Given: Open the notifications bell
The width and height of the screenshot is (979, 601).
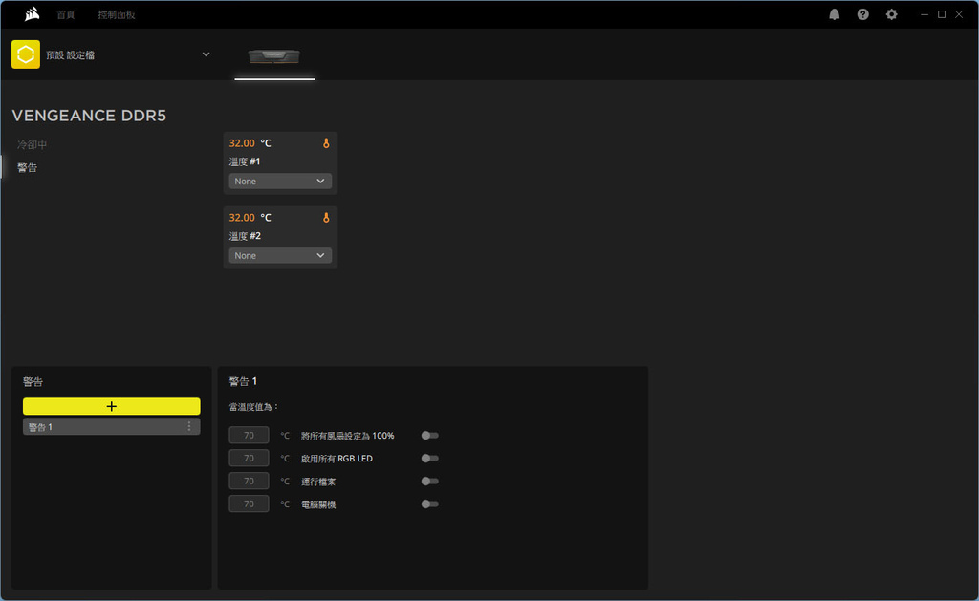Looking at the screenshot, I should point(834,14).
